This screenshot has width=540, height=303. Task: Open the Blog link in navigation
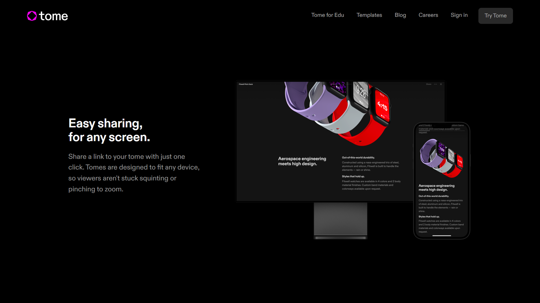coord(400,15)
